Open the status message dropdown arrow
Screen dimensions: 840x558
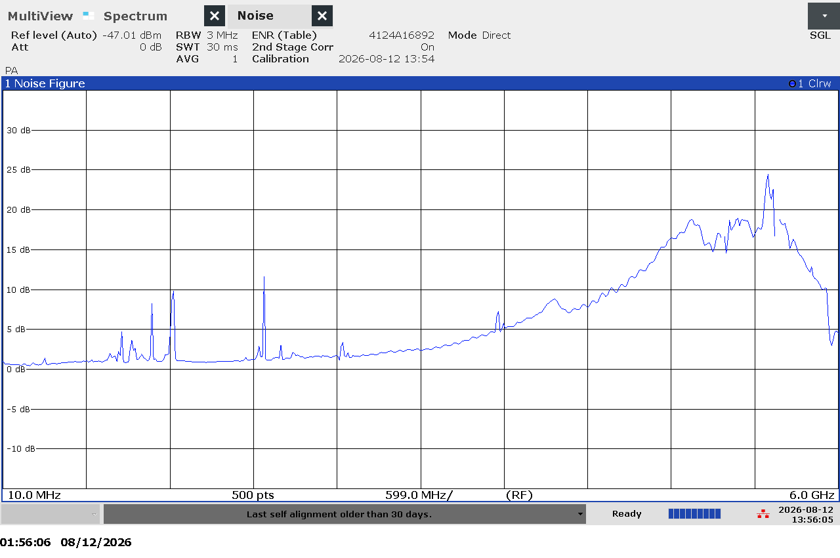(580, 514)
